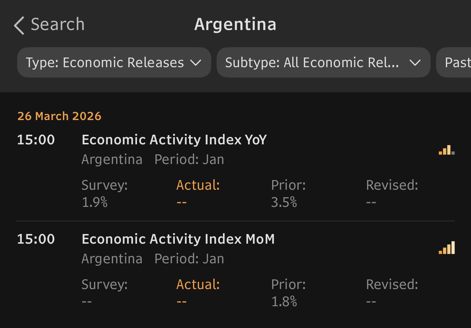Return to Search via the Search label

[x=57, y=25]
